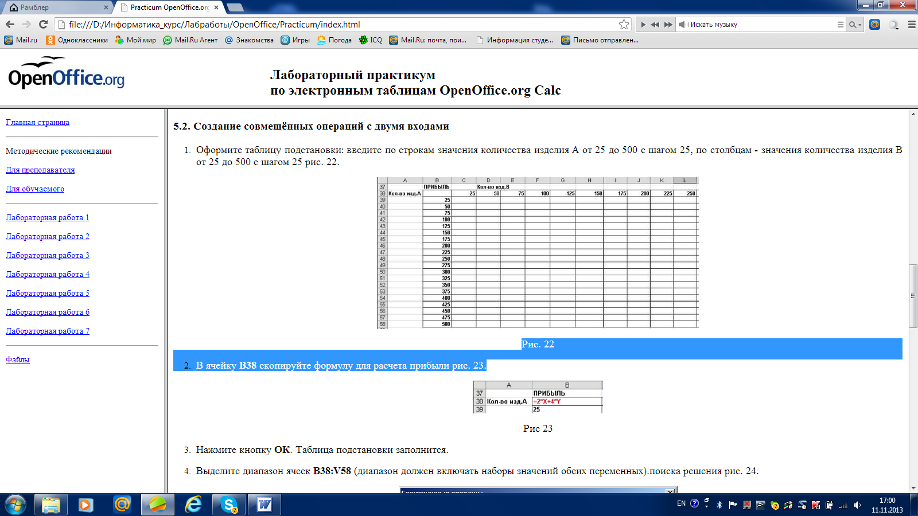Open the Файлы link
The image size is (918, 516).
[x=18, y=359]
